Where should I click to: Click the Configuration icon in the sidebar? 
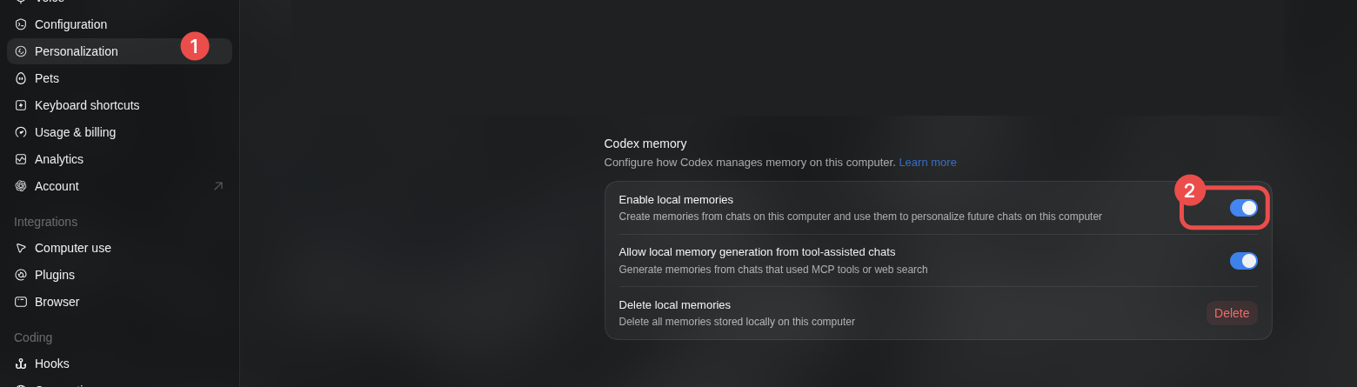pyautogui.click(x=21, y=24)
